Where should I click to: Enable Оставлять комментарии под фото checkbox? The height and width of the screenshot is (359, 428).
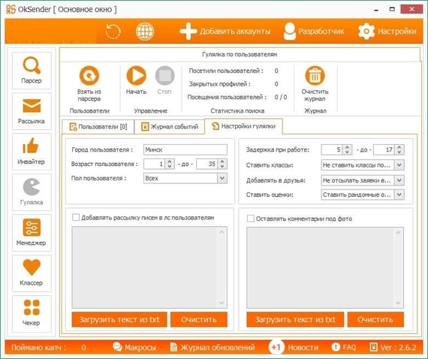coord(250,219)
